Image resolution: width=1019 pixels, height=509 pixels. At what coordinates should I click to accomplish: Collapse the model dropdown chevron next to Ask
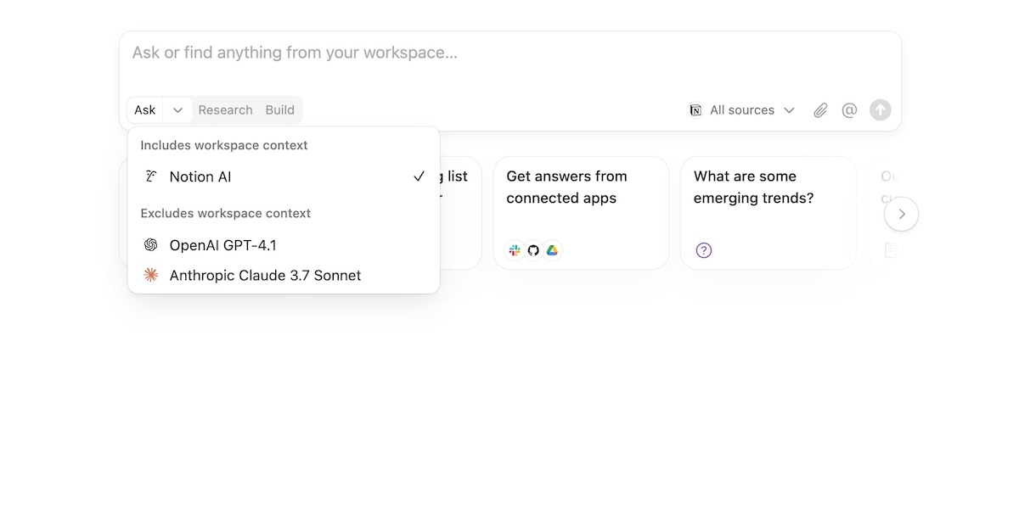point(177,110)
